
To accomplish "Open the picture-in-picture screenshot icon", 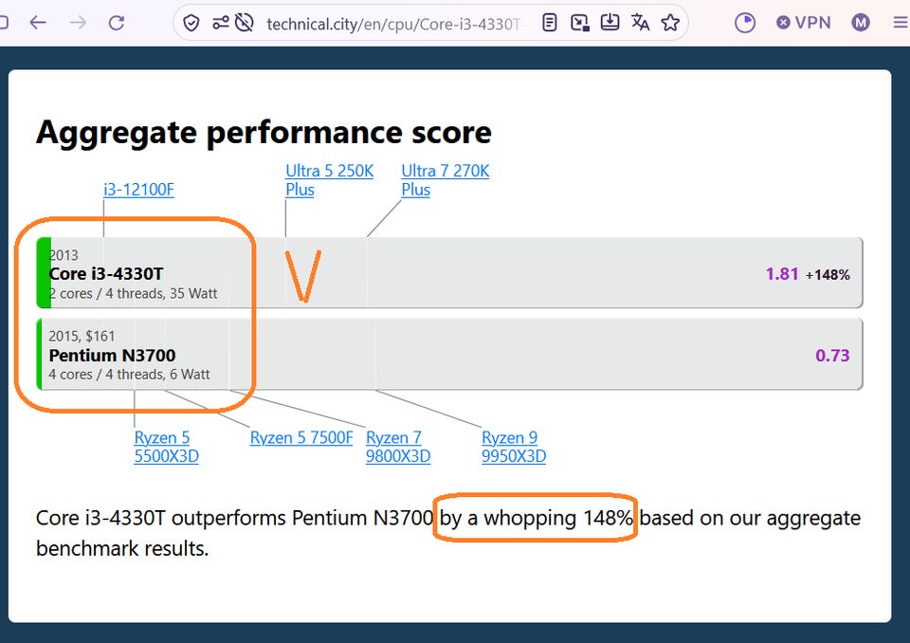I will pos(579,23).
